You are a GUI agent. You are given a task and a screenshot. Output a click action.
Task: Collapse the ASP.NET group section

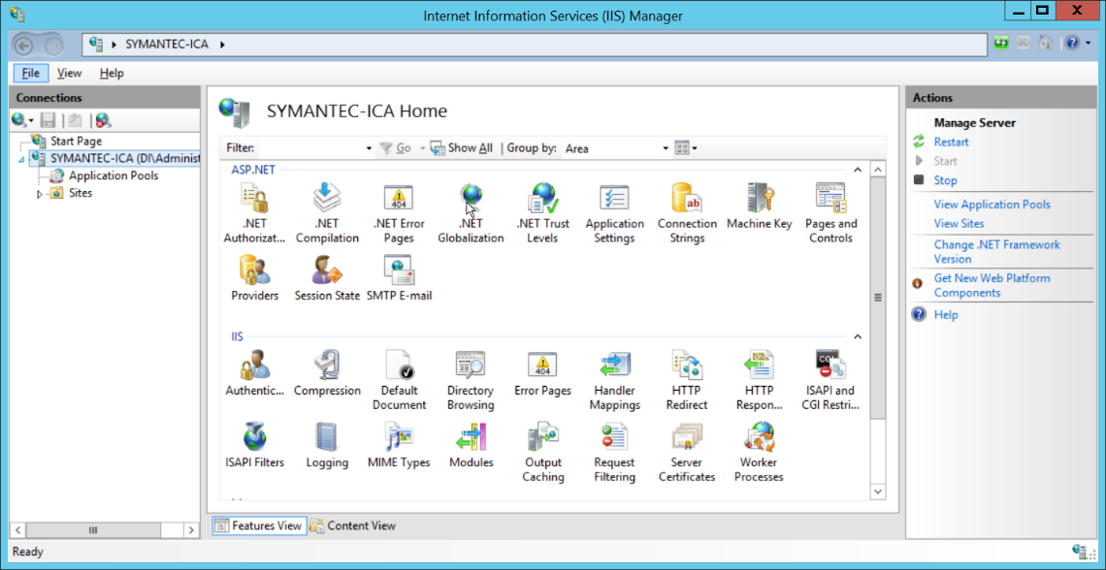[x=857, y=171]
